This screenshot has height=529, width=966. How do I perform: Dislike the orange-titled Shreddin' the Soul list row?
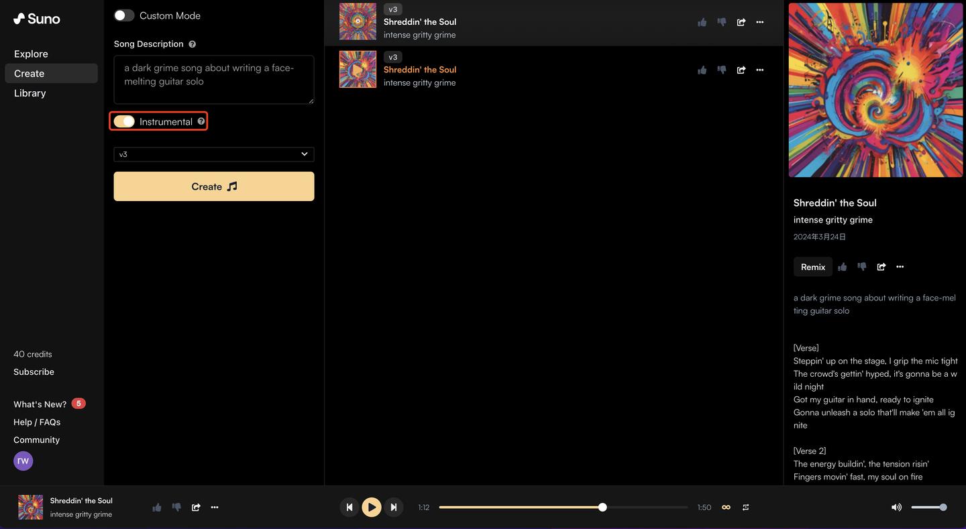click(721, 70)
